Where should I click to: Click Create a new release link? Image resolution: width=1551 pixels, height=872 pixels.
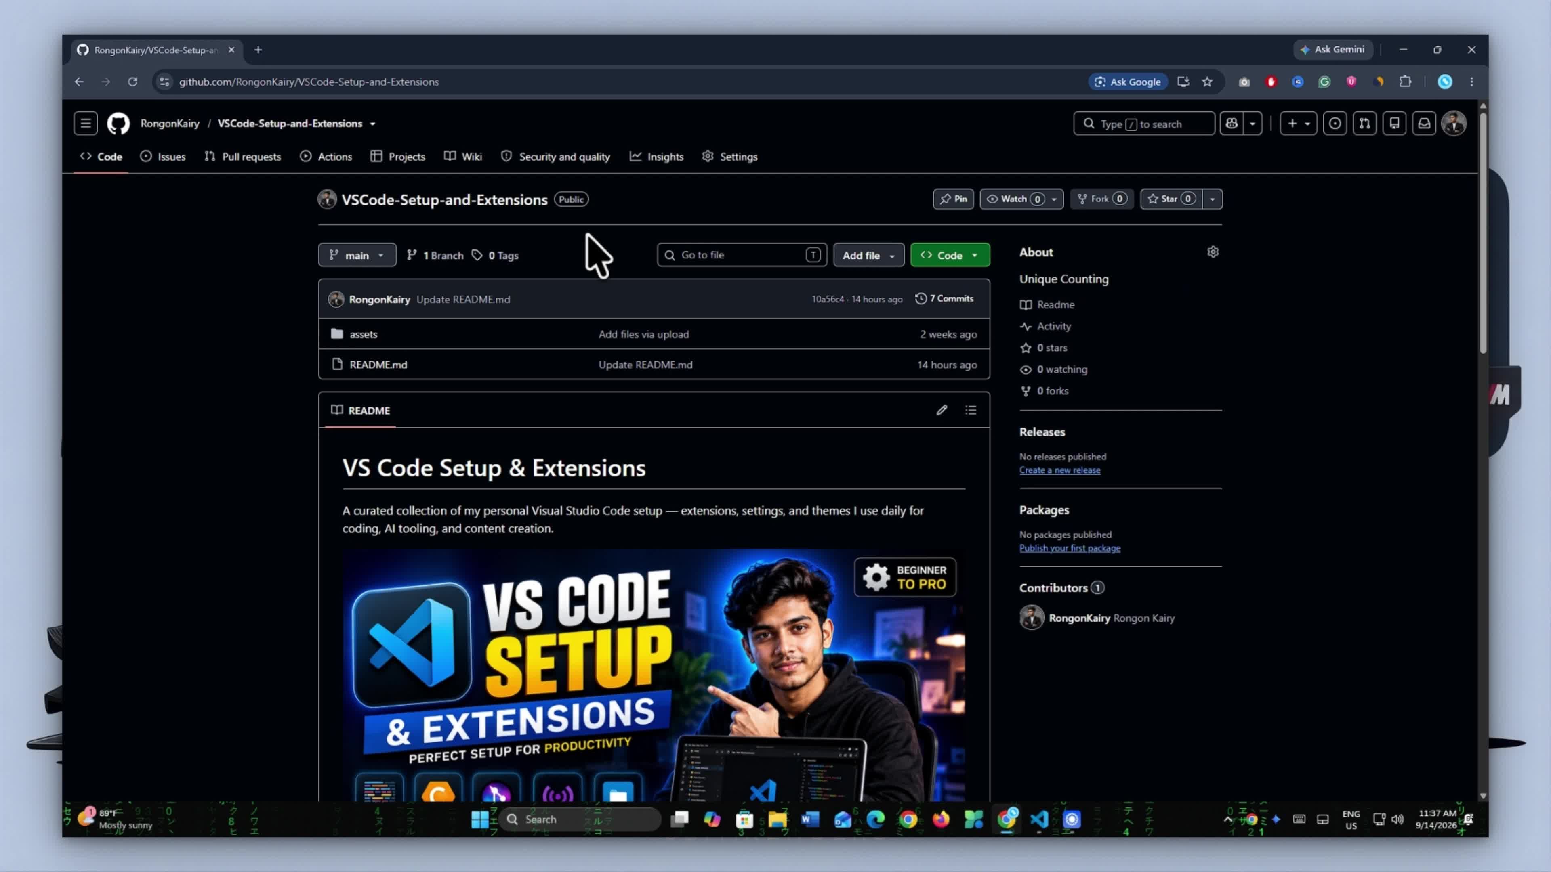pos(1060,470)
